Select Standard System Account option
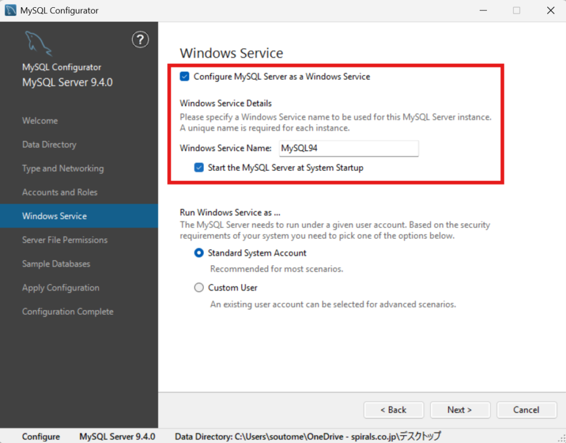Viewport: 566px width, 443px height. 199,253
